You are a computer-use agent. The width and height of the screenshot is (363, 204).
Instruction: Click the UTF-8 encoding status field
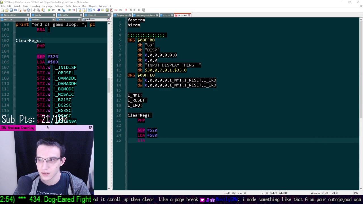[x=334, y=193]
